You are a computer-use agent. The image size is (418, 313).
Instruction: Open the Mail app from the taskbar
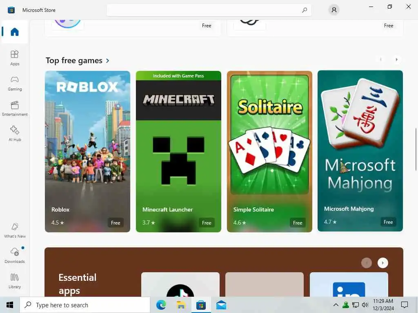click(221, 305)
